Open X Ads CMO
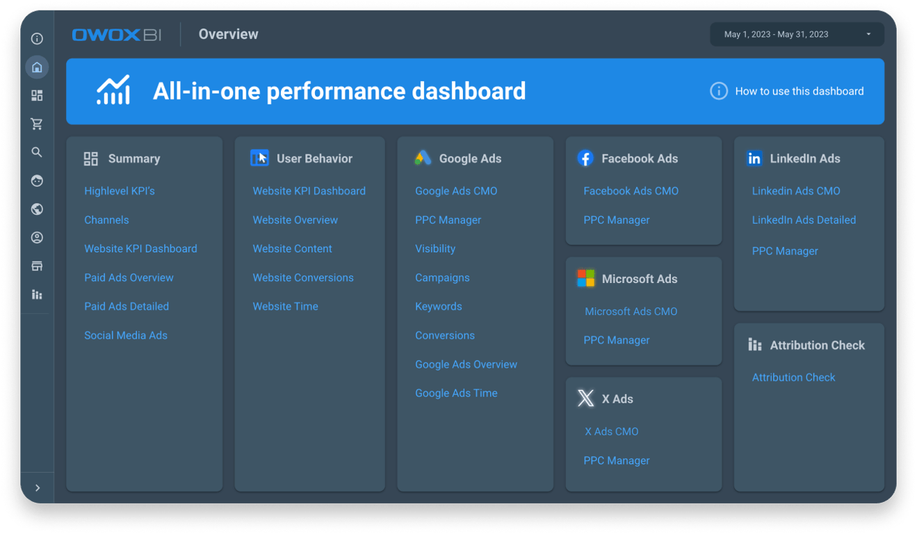 611,432
